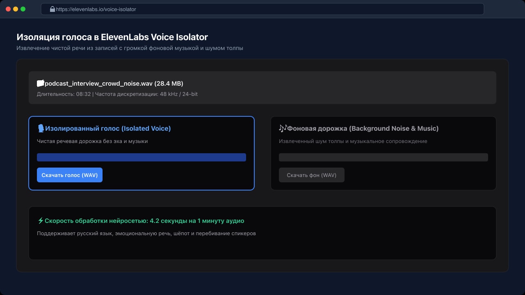Click the music notes icon beside Background Noise
The width and height of the screenshot is (525, 295).
pyautogui.click(x=283, y=128)
